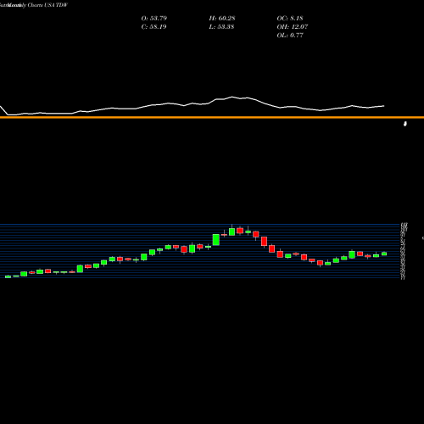Click the OH: 12.07 reading
Viewport: 424px width, 424px height.
pos(293,27)
